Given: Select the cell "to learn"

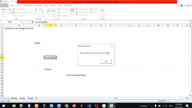Looking at the screenshot, I should (50, 69).
